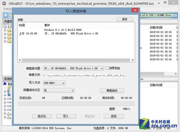180x132 pixels.
Task: Click the 时间 column header
Action: [x=22, y=25]
